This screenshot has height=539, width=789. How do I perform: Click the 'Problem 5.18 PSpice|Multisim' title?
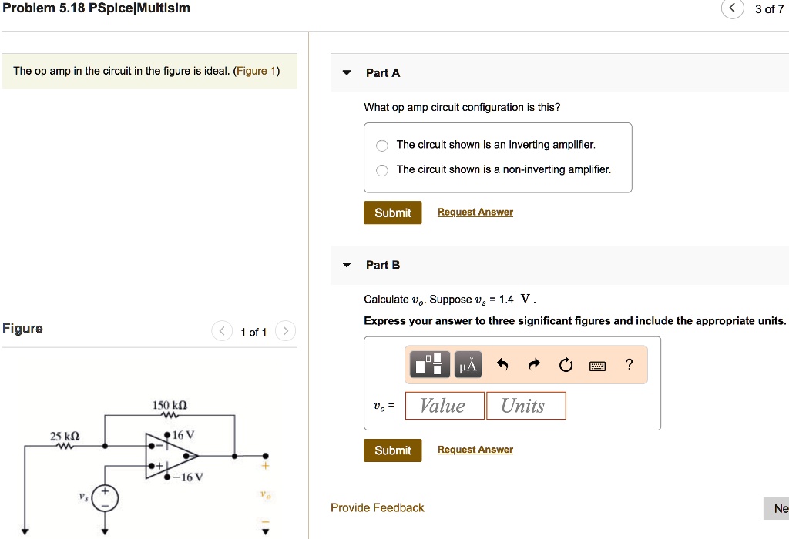pos(96,8)
